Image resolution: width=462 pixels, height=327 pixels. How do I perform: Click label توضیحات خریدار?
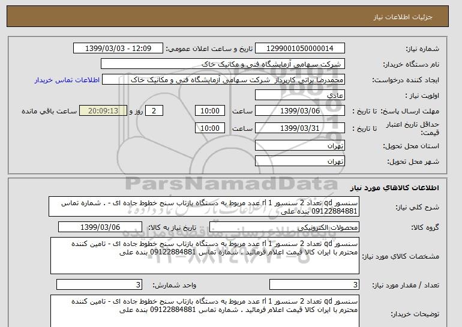pos(415,314)
